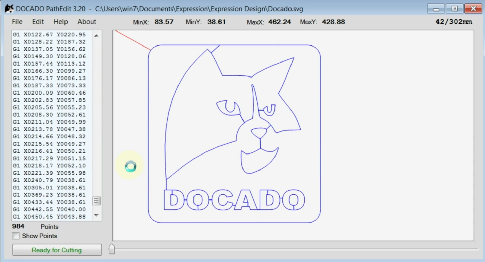Click the 42/302mm path length readout
This screenshot has height=262, width=485.
click(454, 22)
